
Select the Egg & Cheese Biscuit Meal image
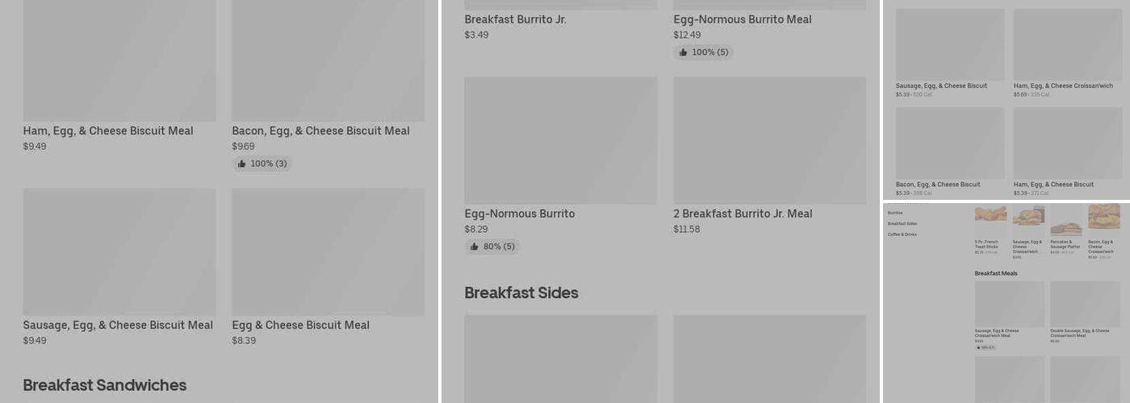point(329,252)
